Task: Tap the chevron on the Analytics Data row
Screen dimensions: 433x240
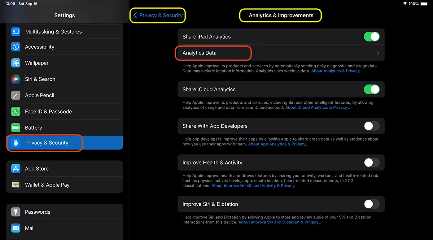Action: [x=378, y=53]
